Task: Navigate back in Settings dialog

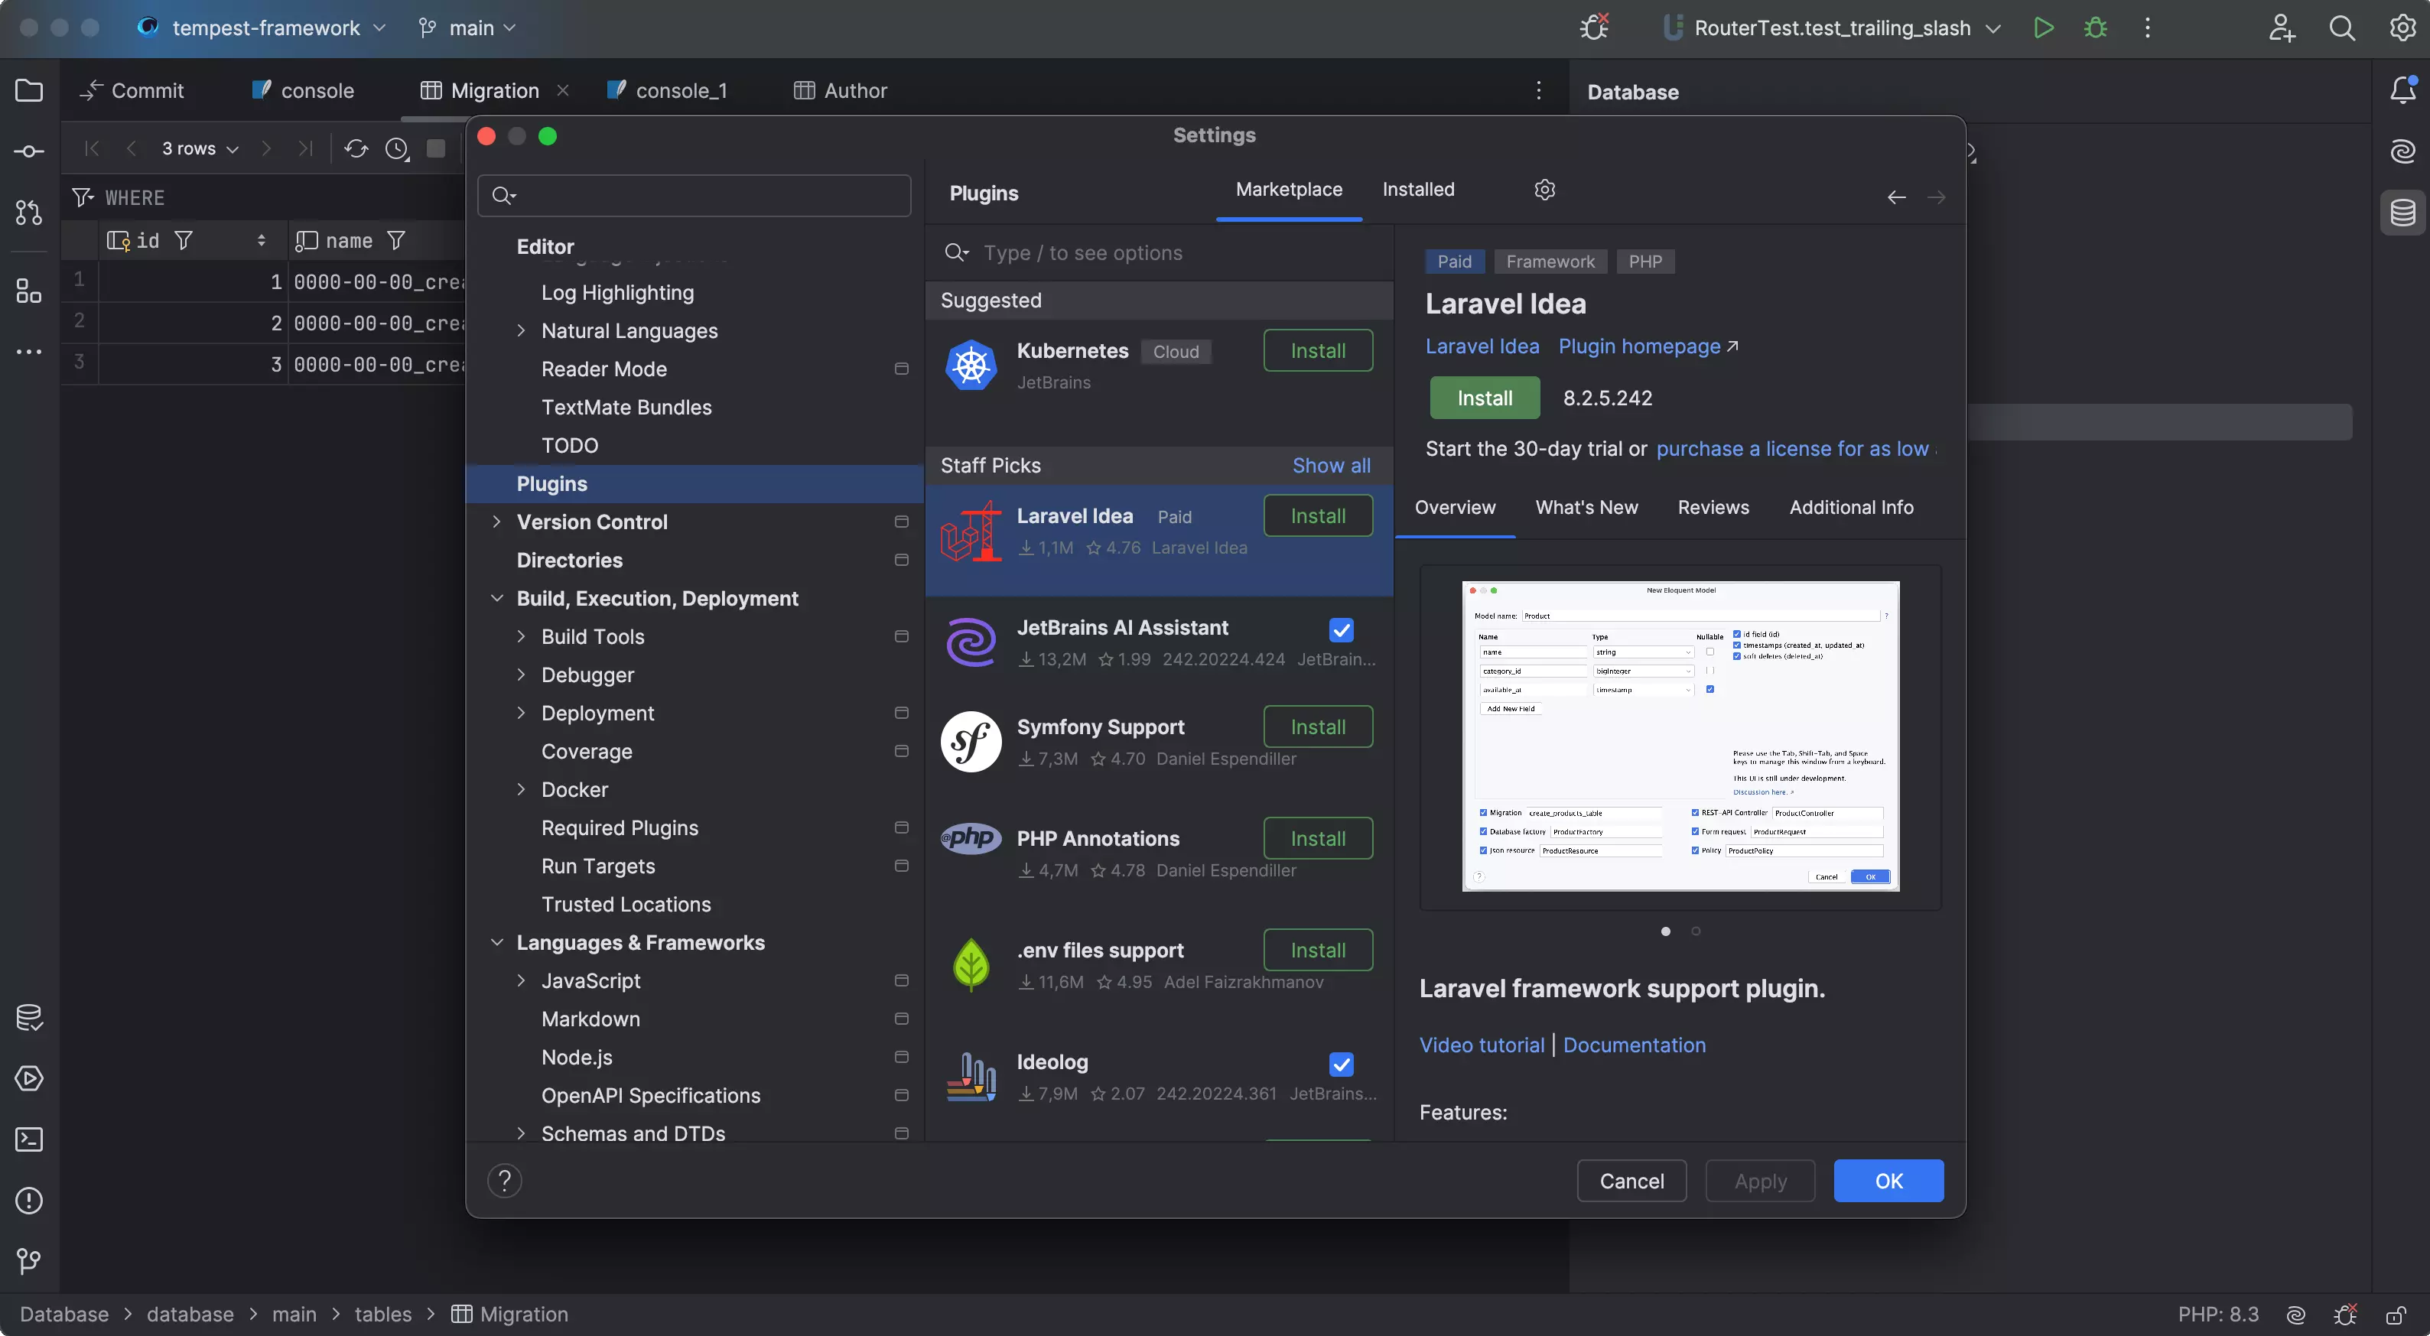Action: pos(1896,197)
